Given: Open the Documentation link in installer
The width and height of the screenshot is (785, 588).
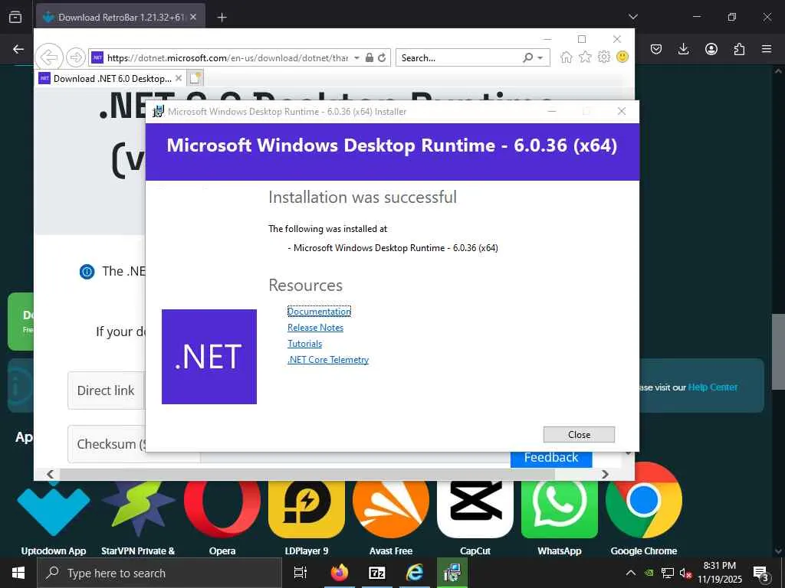Looking at the screenshot, I should point(319,311).
